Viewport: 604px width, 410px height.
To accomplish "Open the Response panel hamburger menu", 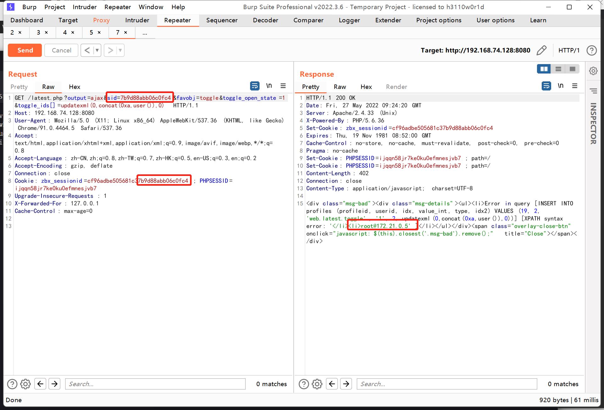I will (x=575, y=86).
